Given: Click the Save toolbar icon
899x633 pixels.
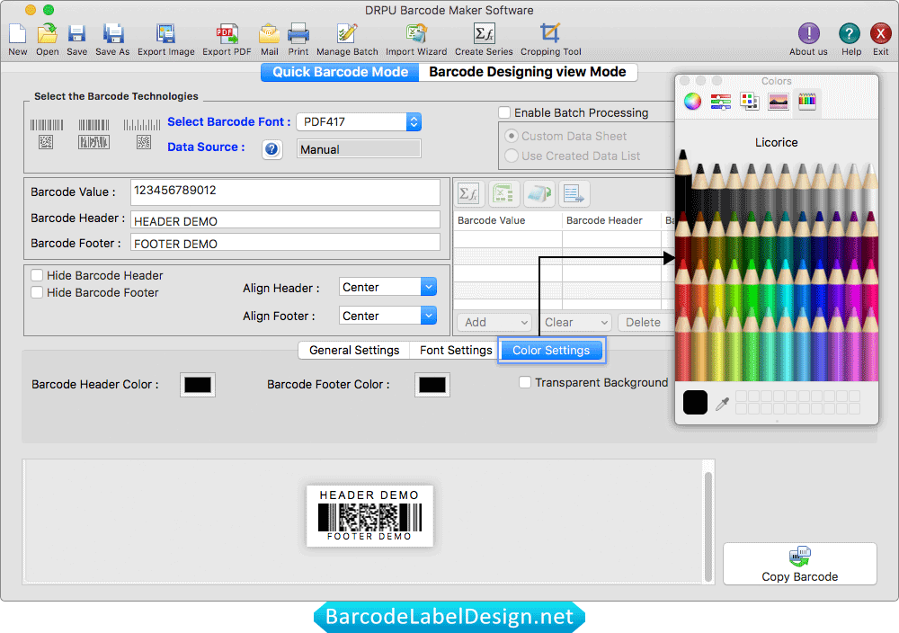Looking at the screenshot, I should point(76,34).
